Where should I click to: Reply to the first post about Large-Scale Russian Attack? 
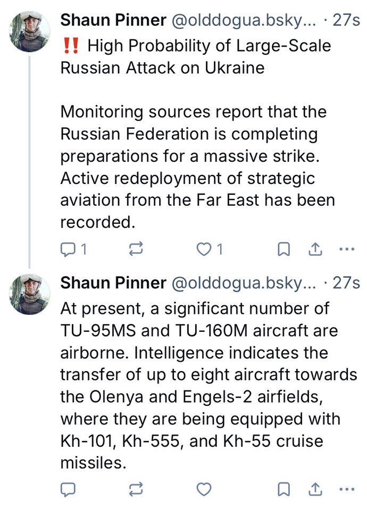(69, 249)
